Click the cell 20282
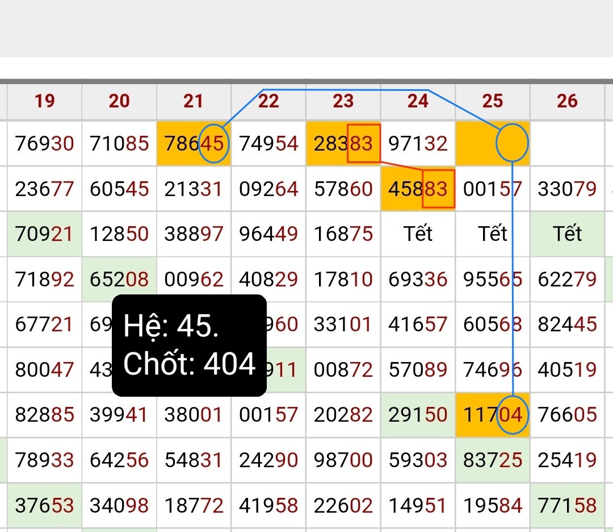 (x=343, y=414)
